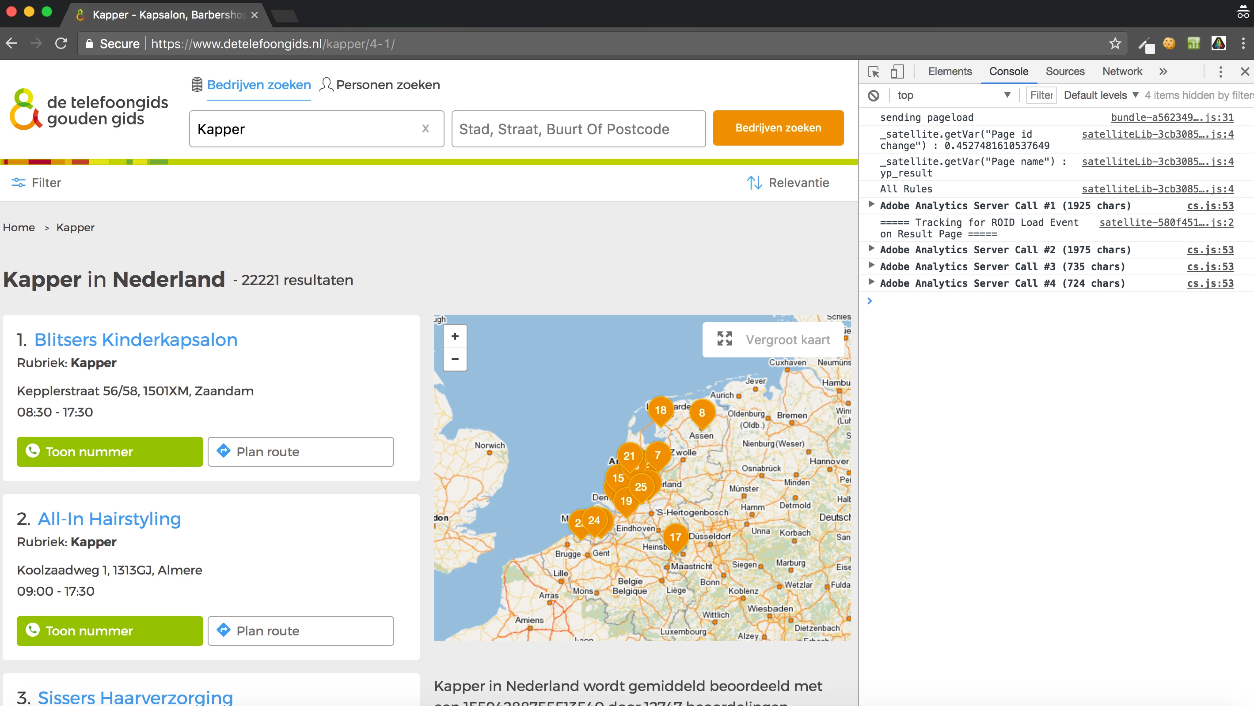The height and width of the screenshot is (706, 1254).
Task: Click the orange Bedrijven zoeken button
Action: tap(777, 128)
